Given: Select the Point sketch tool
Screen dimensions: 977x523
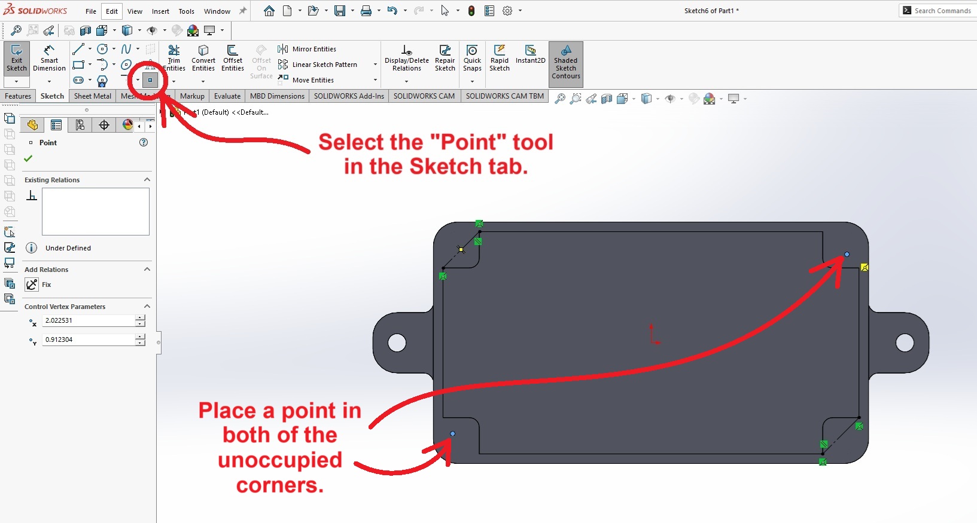Looking at the screenshot, I should 150,80.
